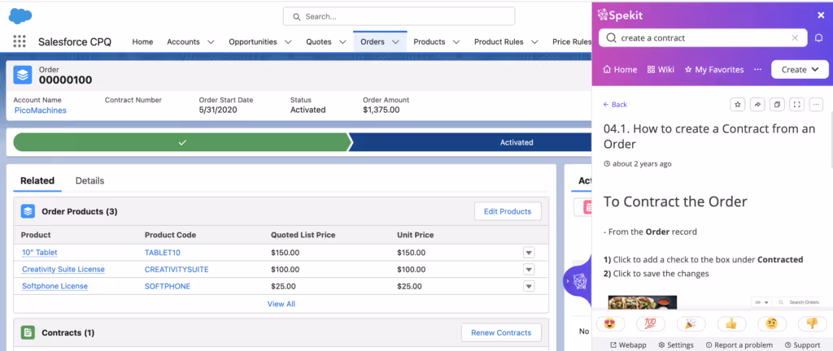Click the Activated path stage
The height and width of the screenshot is (351, 833).
[470, 142]
